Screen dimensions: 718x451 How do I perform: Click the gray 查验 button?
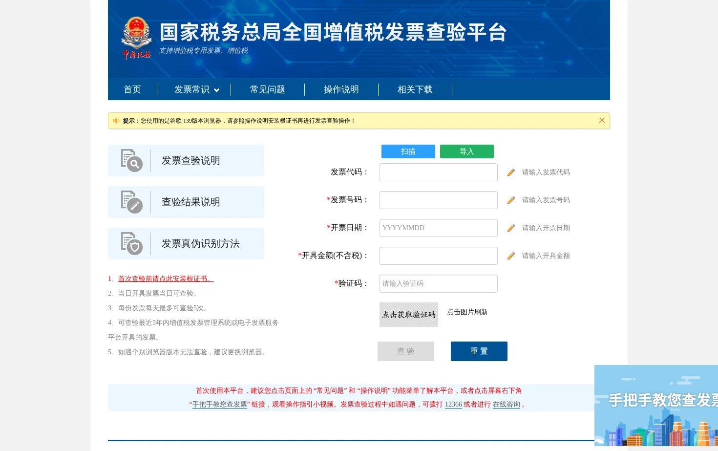406,351
